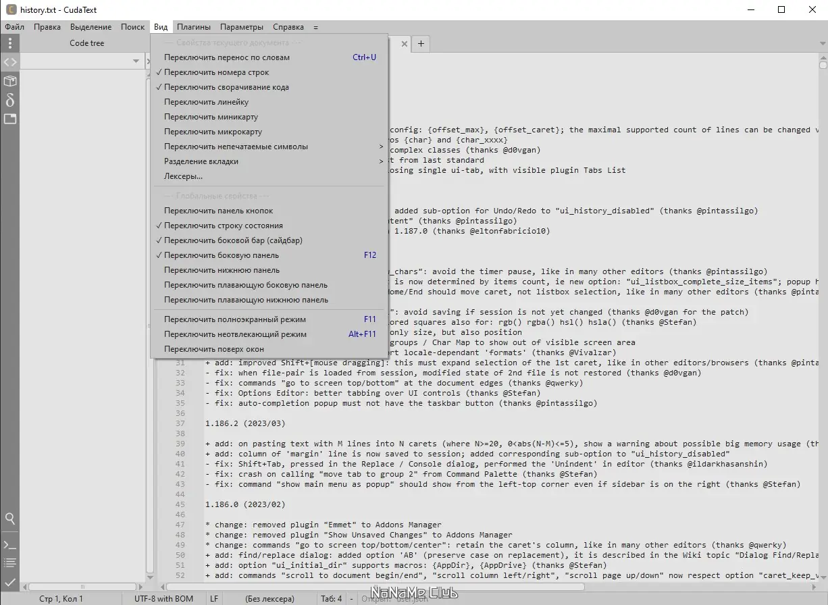Click the output list icon in lower sidebar
This screenshot has height=605, width=828.
point(10,562)
